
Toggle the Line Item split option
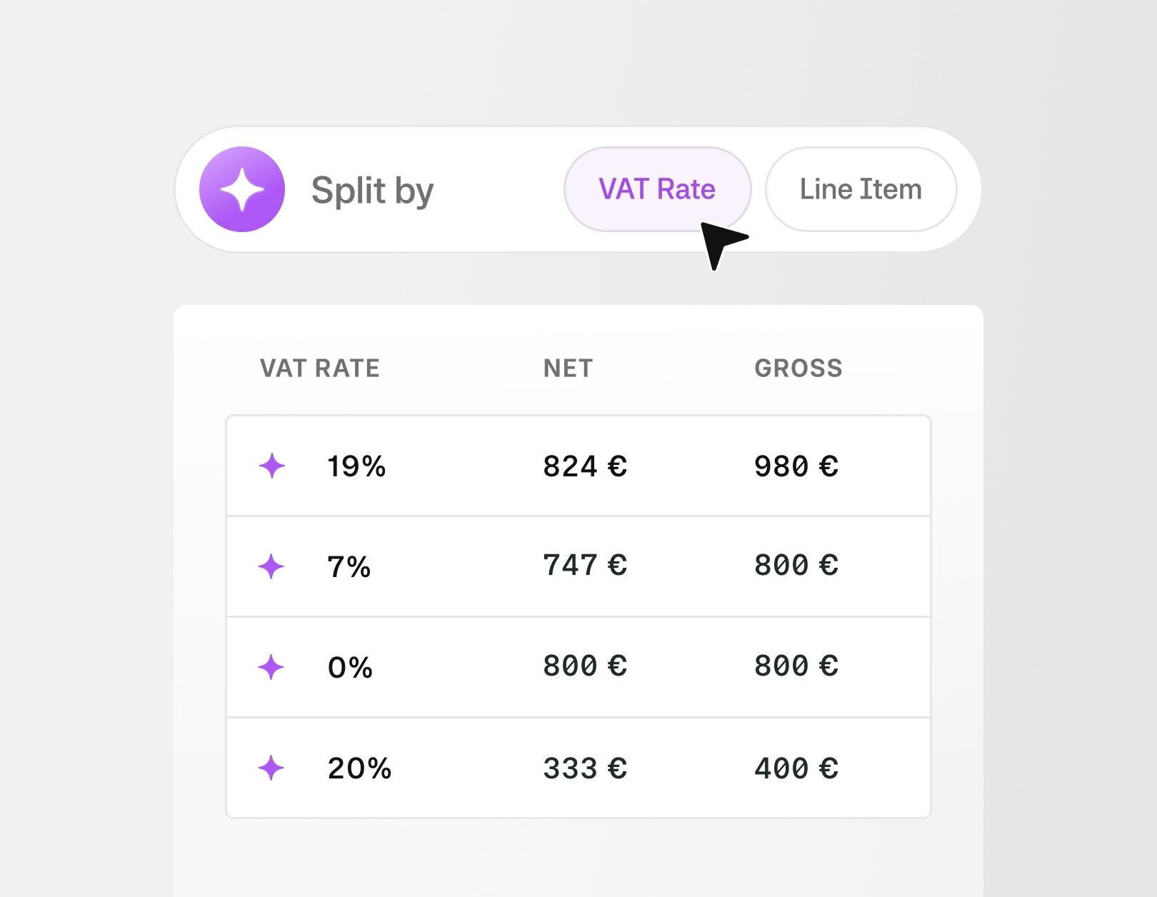(861, 189)
